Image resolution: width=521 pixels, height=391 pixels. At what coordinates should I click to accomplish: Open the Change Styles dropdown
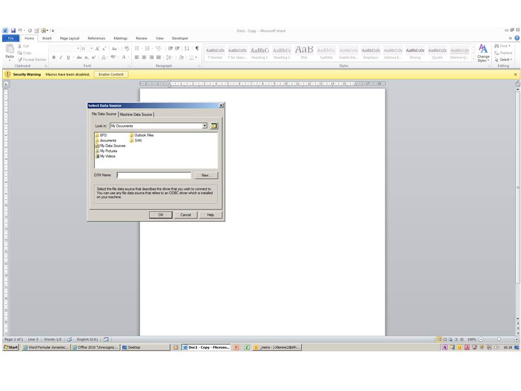tap(483, 53)
